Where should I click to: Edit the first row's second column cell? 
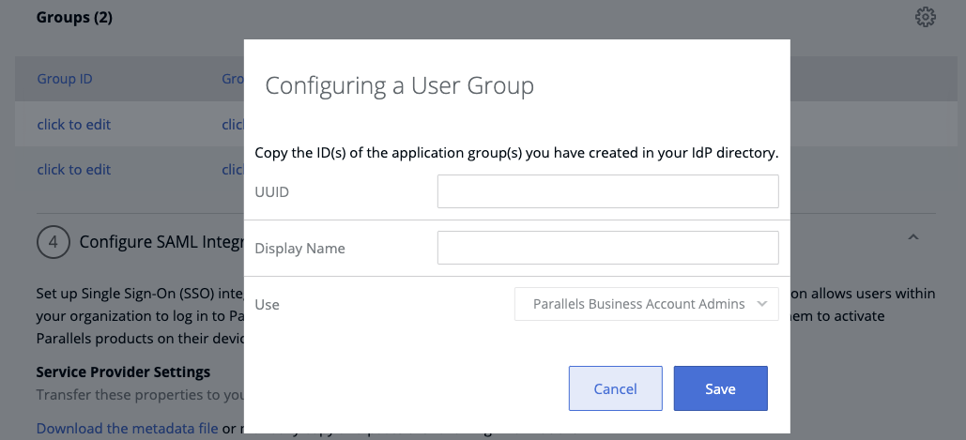coord(233,125)
